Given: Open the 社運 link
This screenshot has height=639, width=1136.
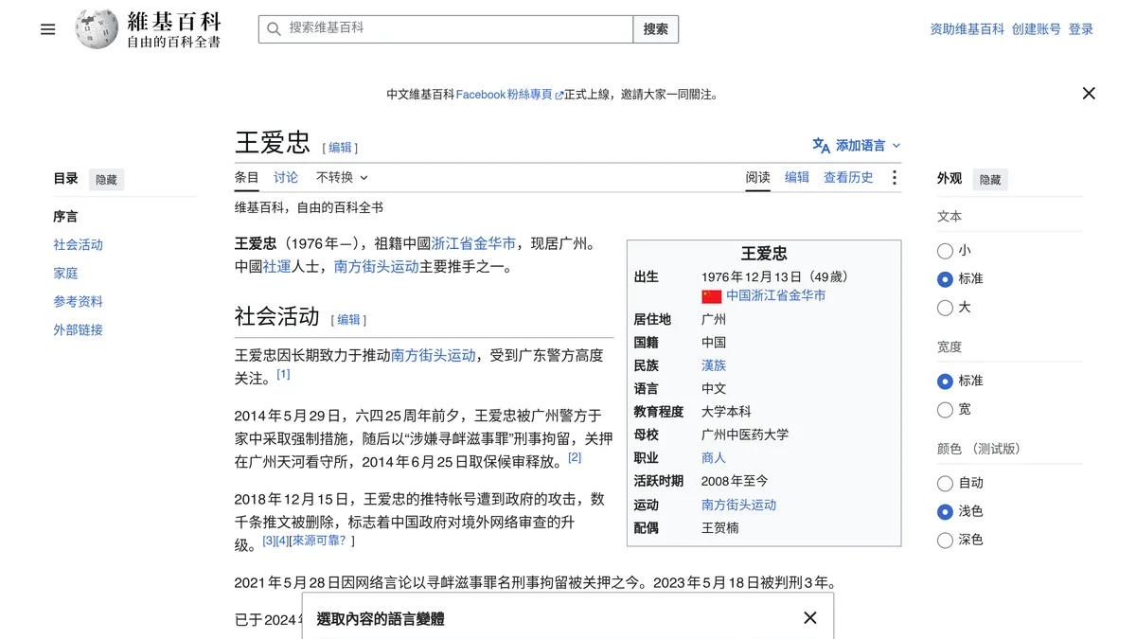Looking at the screenshot, I should click(276, 267).
